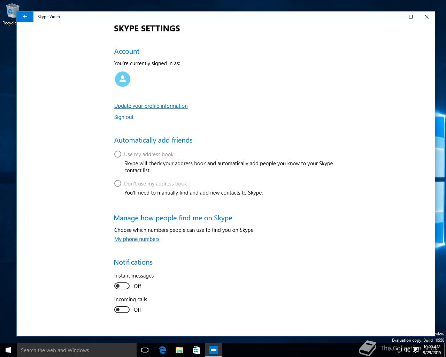Click the Automatically add friends heading
The image size is (446, 357).
(153, 140)
